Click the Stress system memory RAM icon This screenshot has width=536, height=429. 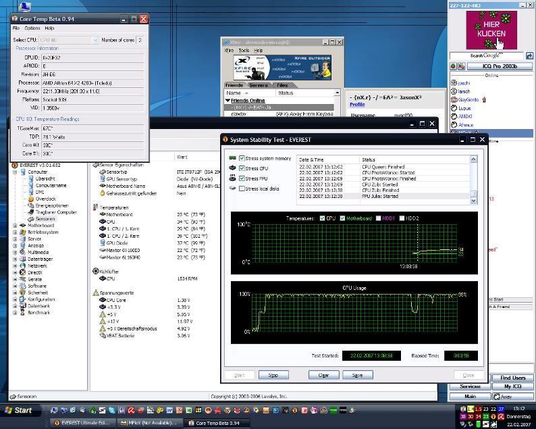click(232, 158)
